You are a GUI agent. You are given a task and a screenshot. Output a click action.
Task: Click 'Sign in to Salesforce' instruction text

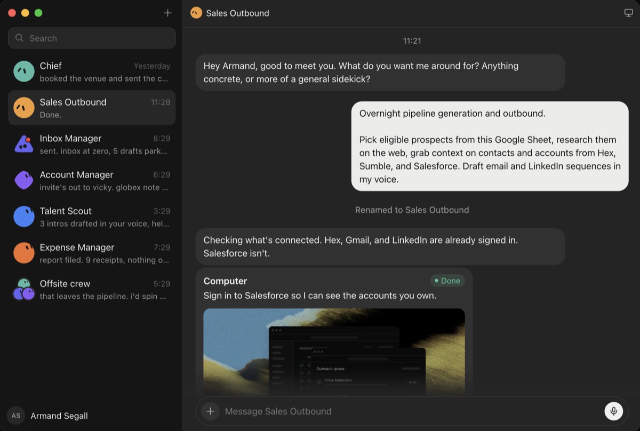(x=319, y=295)
